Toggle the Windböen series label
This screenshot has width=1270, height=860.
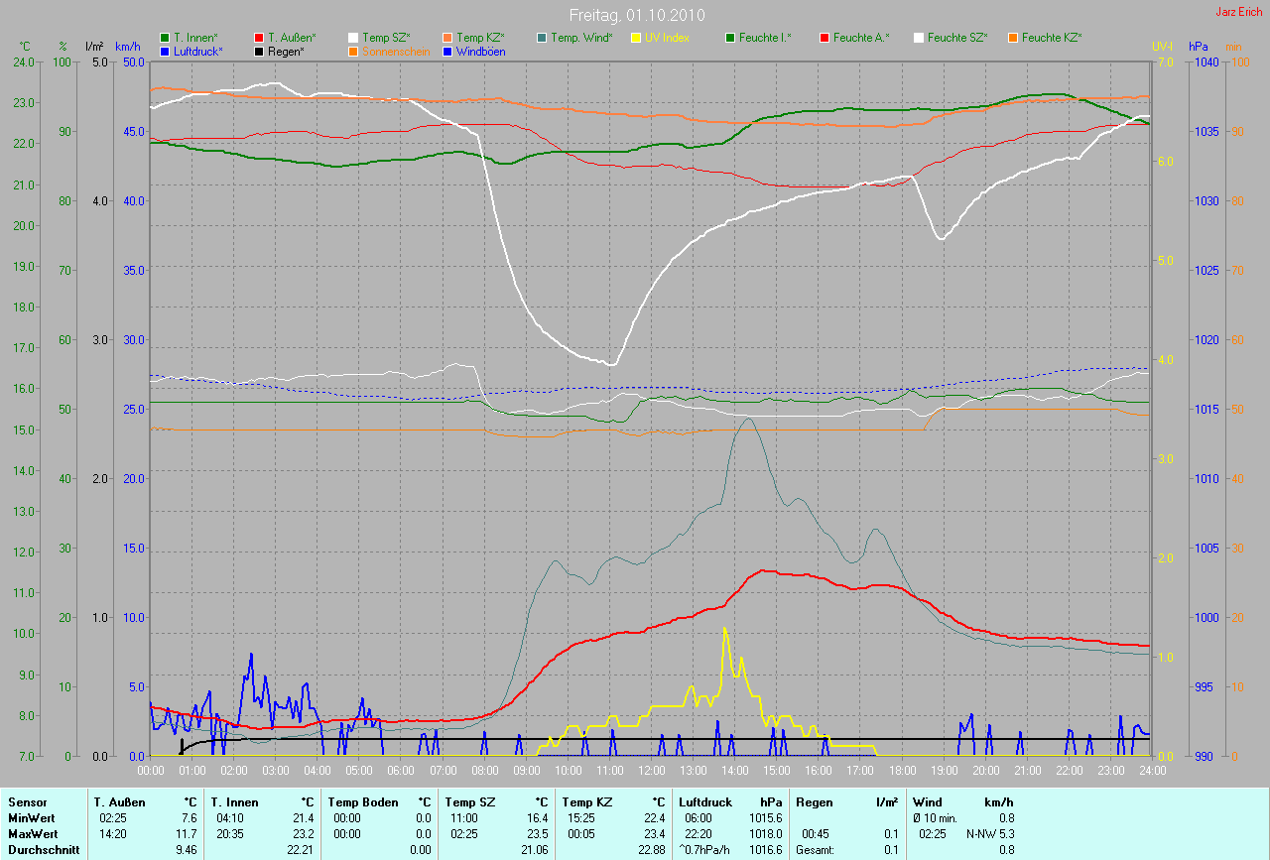click(x=480, y=51)
